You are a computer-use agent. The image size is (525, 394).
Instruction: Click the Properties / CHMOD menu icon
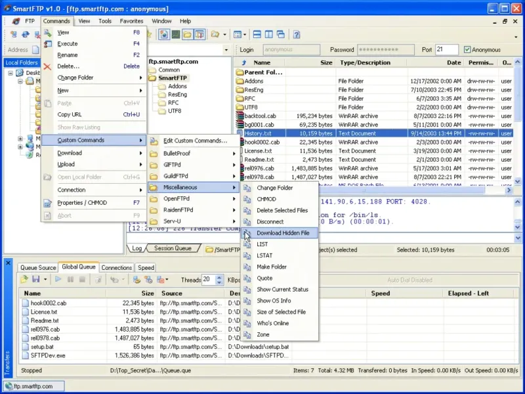[x=47, y=203]
